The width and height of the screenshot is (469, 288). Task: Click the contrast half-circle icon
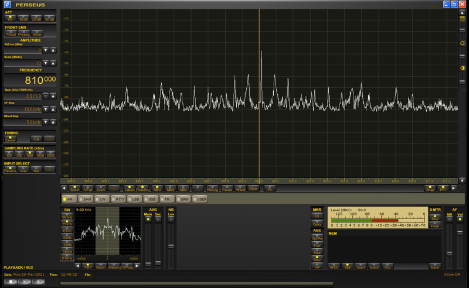point(462,68)
